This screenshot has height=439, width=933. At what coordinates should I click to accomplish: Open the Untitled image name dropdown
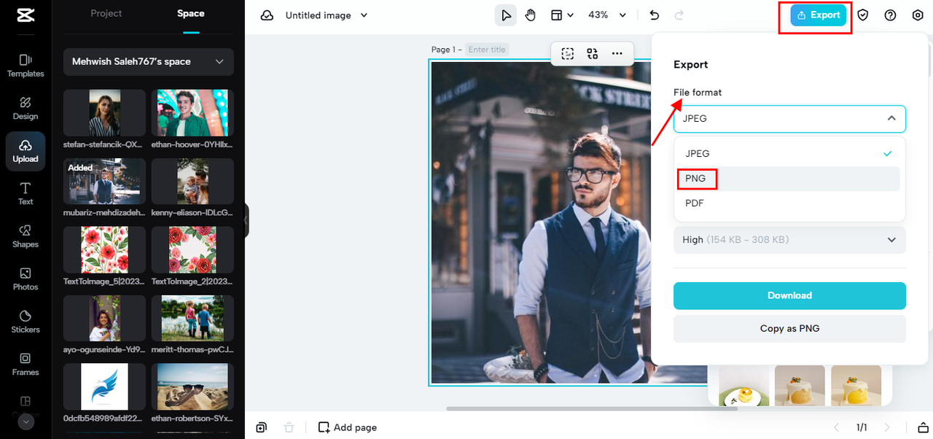tap(326, 15)
